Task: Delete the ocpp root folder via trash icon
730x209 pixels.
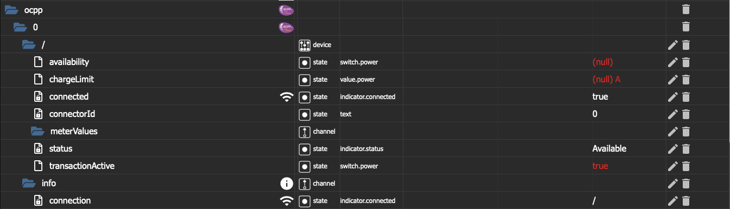Action: click(686, 9)
